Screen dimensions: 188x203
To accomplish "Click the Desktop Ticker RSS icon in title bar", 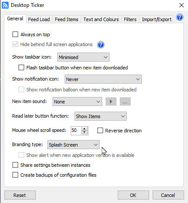I will 5,5.
